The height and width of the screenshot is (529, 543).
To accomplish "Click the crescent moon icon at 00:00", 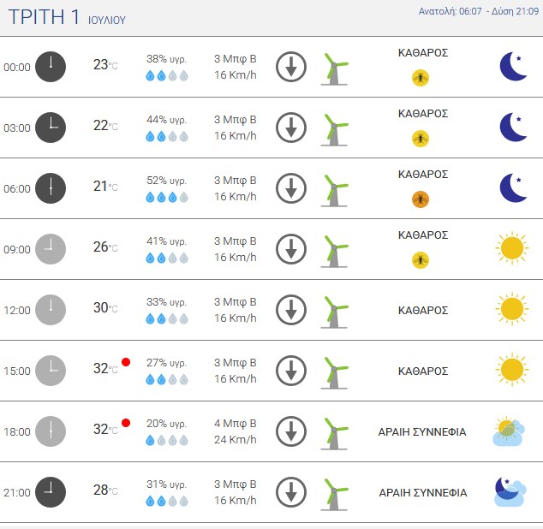I will [512, 67].
